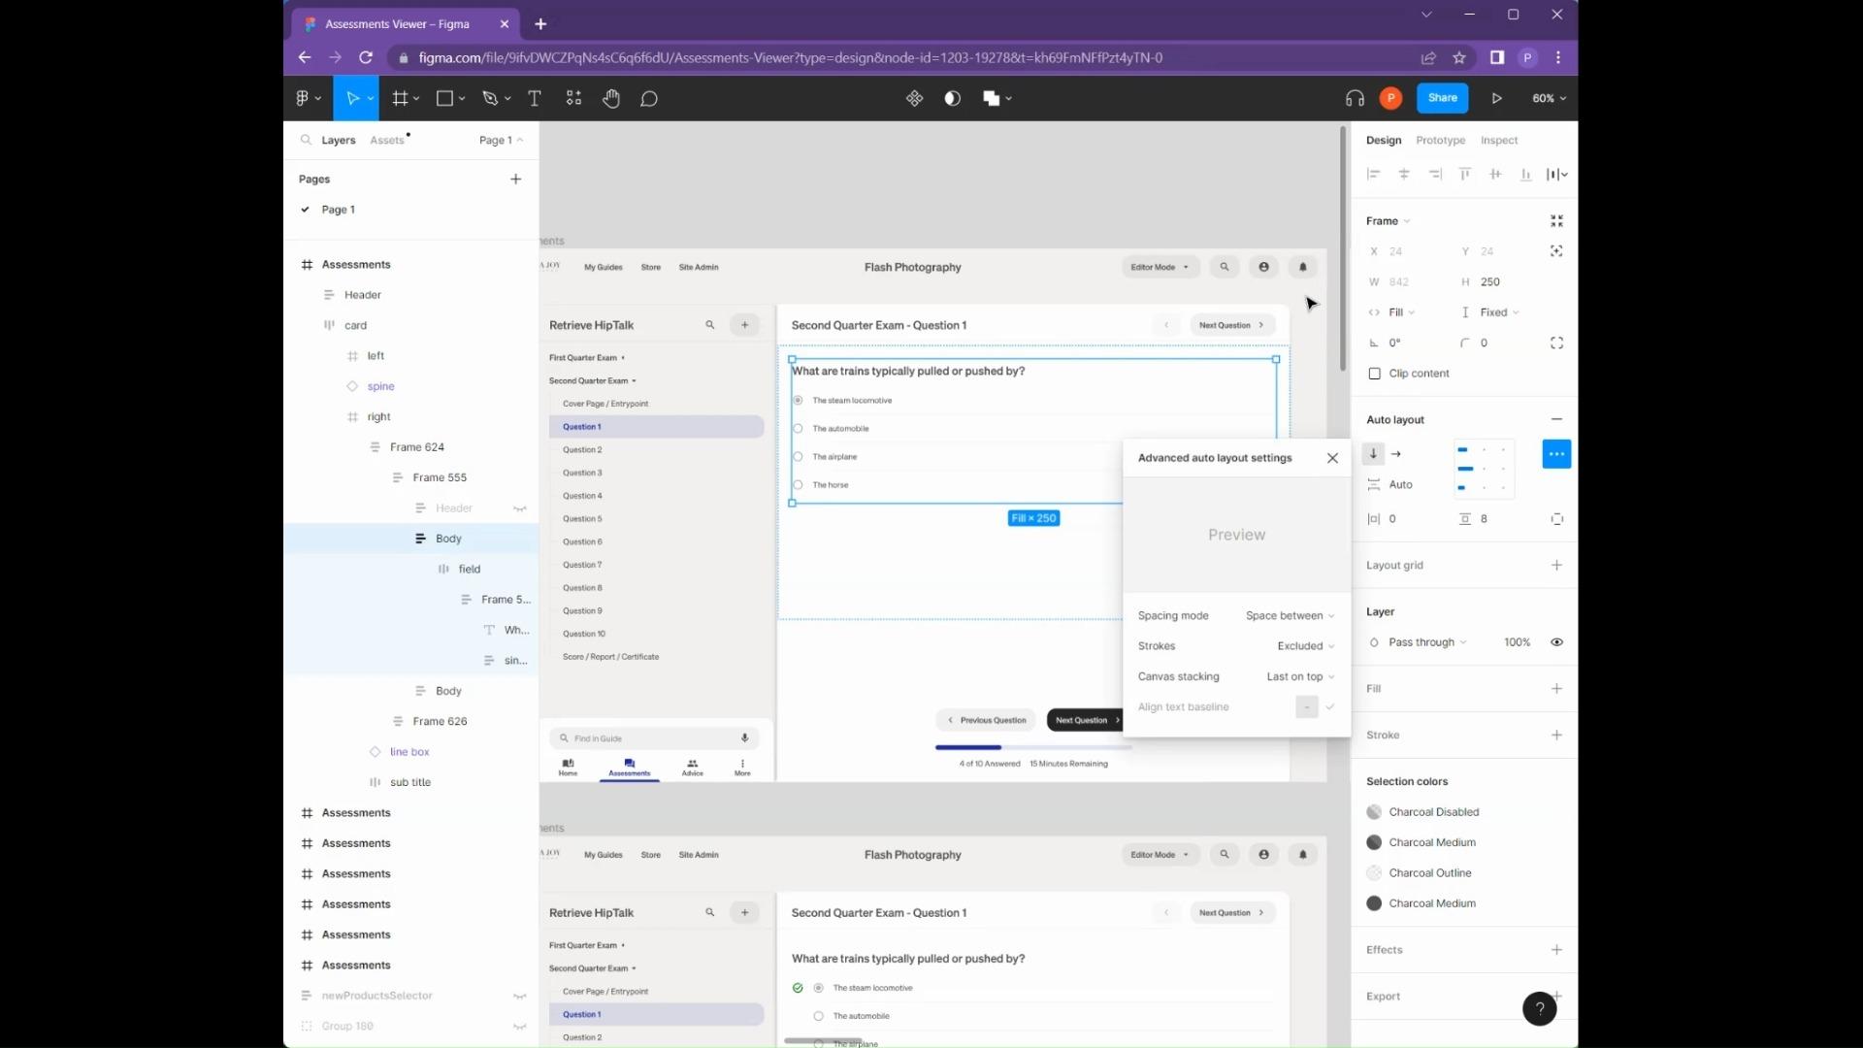Add an Effect with plus
The height and width of the screenshot is (1048, 1863).
(1556, 950)
